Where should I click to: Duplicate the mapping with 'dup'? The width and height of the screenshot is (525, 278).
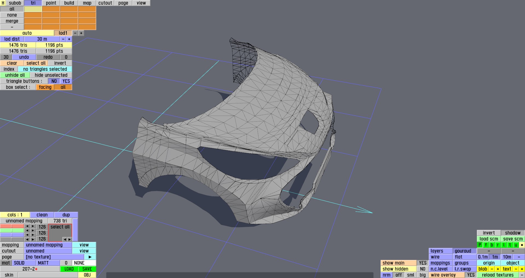click(66, 215)
